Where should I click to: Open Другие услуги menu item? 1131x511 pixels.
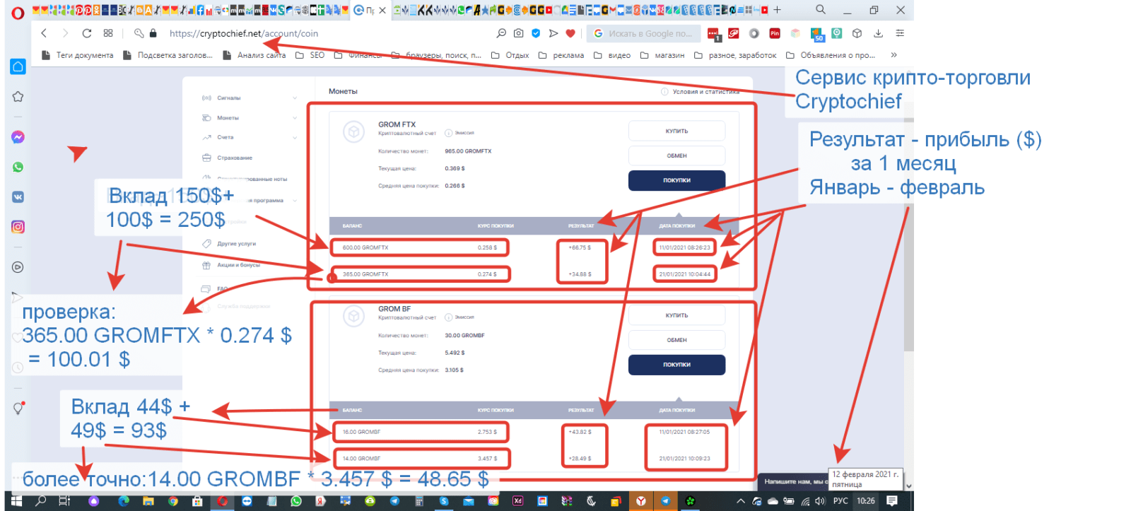(236, 244)
